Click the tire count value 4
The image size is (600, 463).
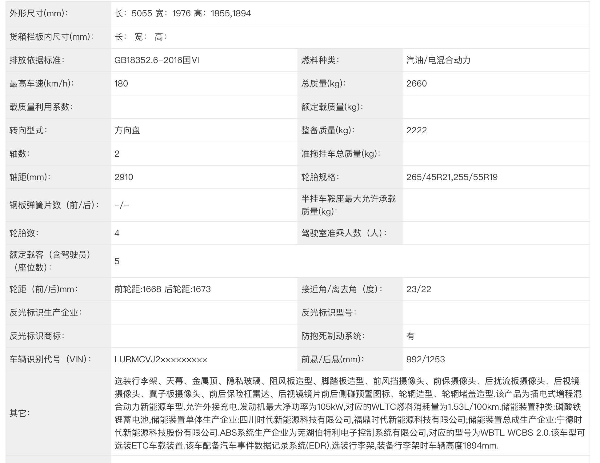pyautogui.click(x=117, y=233)
